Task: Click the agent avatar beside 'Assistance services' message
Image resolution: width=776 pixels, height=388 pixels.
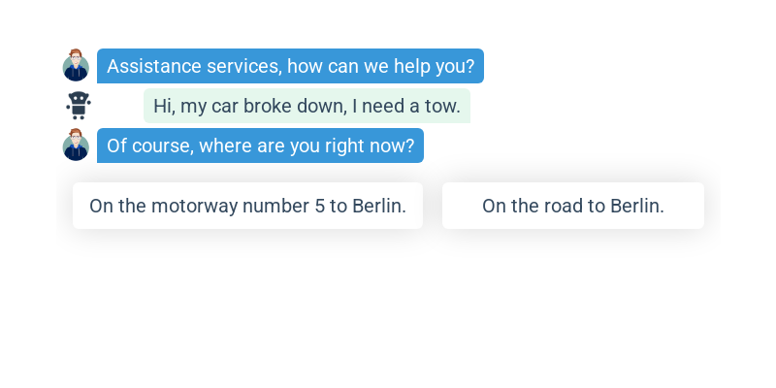Action: pos(76,65)
